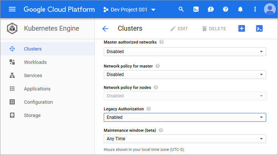Click the Kubernetes Engine hexagon logo
Image resolution: width=278 pixels, height=155 pixels.
pyautogui.click(x=12, y=28)
